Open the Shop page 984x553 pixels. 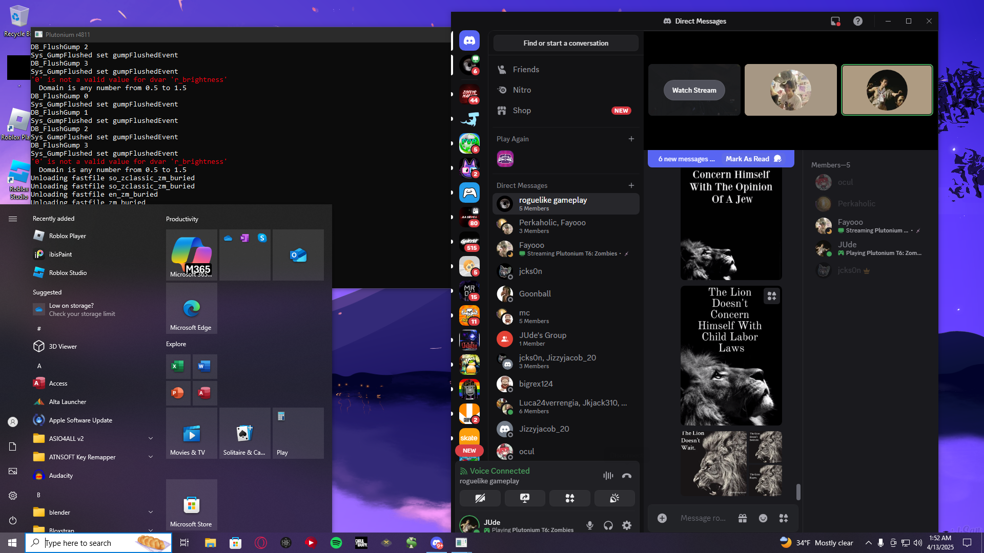[x=522, y=111]
